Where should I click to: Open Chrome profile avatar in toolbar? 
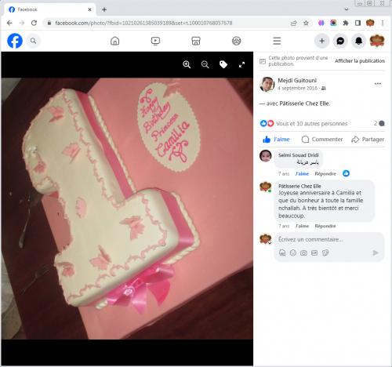click(x=370, y=23)
